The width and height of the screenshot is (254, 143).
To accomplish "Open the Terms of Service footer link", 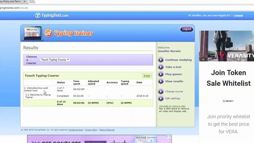I will click(x=107, y=130).
